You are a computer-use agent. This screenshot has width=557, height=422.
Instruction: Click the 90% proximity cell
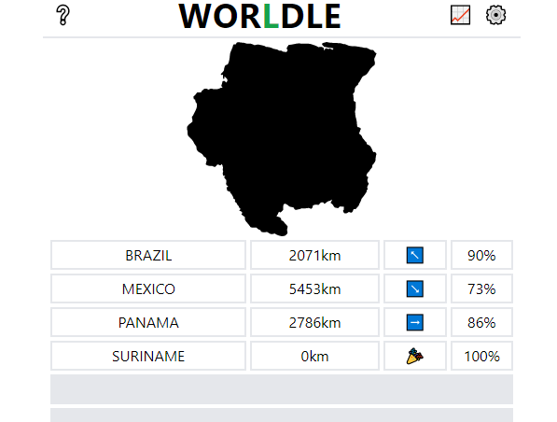coord(481,255)
